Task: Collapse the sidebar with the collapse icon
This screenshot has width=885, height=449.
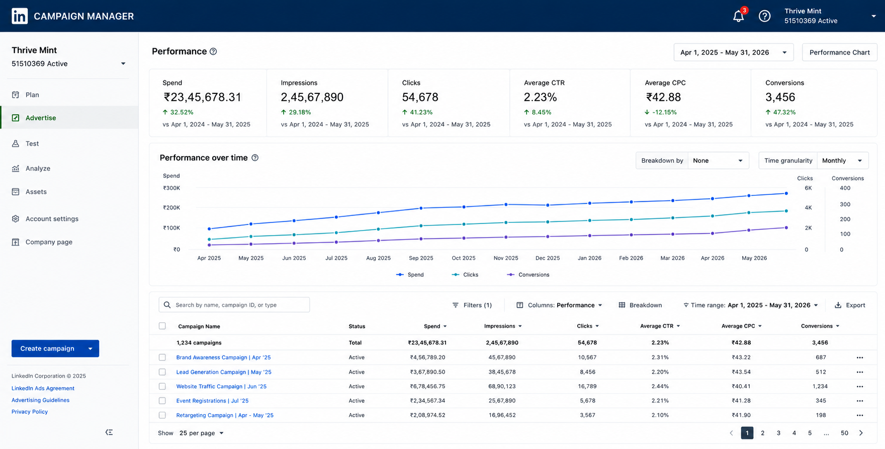Action: [109, 432]
